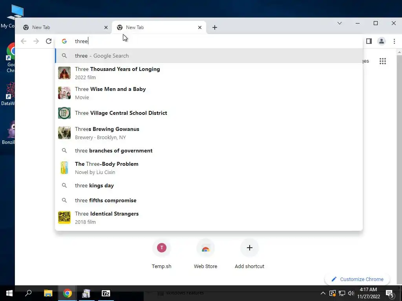Viewport: 402px width, 301px height.
Task: Close the active second New Tab
Action: click(200, 27)
